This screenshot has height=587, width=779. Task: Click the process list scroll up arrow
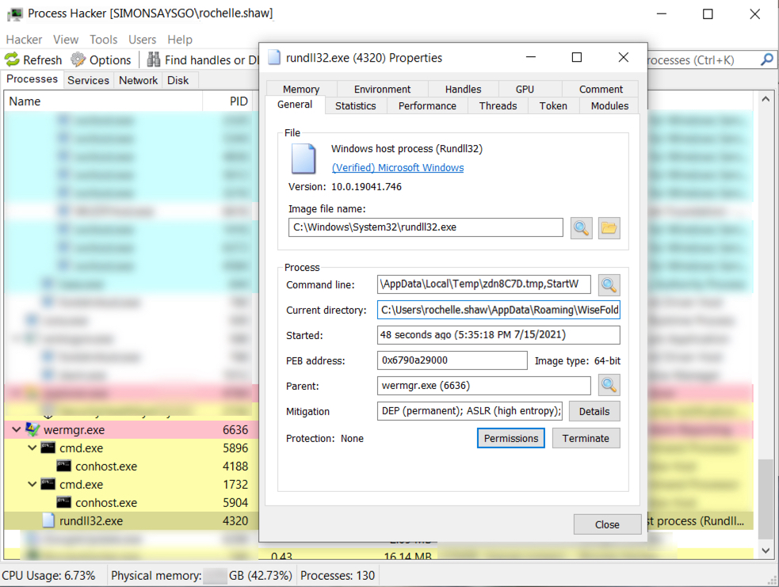(x=766, y=100)
